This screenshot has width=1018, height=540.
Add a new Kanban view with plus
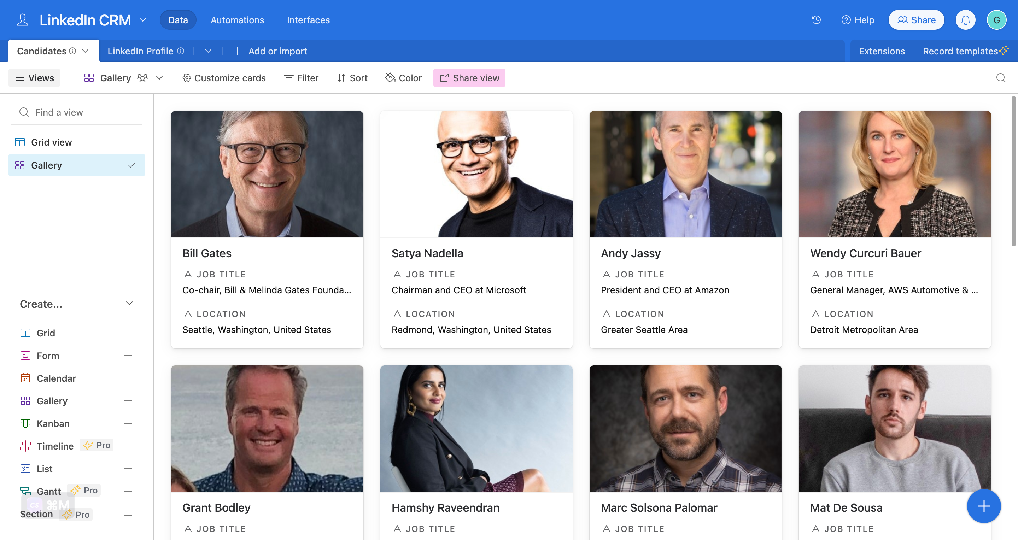(x=128, y=423)
